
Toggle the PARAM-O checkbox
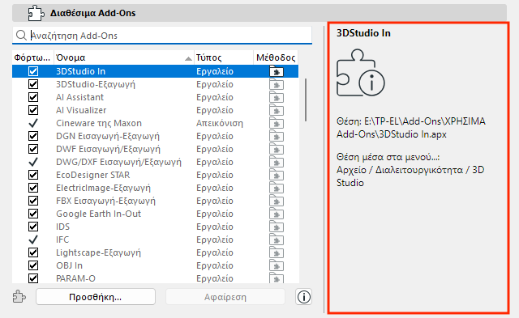[33, 278]
